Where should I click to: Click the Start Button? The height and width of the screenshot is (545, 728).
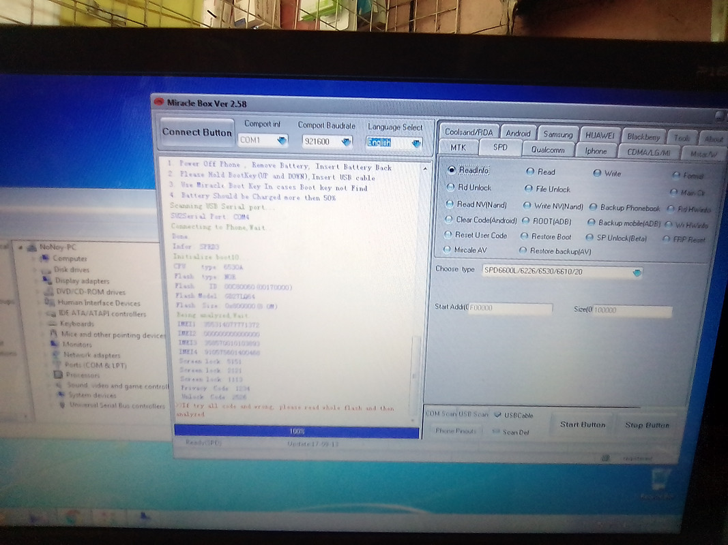582,424
